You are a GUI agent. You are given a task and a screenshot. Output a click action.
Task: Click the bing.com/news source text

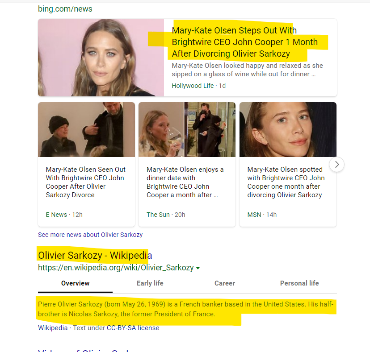coord(65,9)
